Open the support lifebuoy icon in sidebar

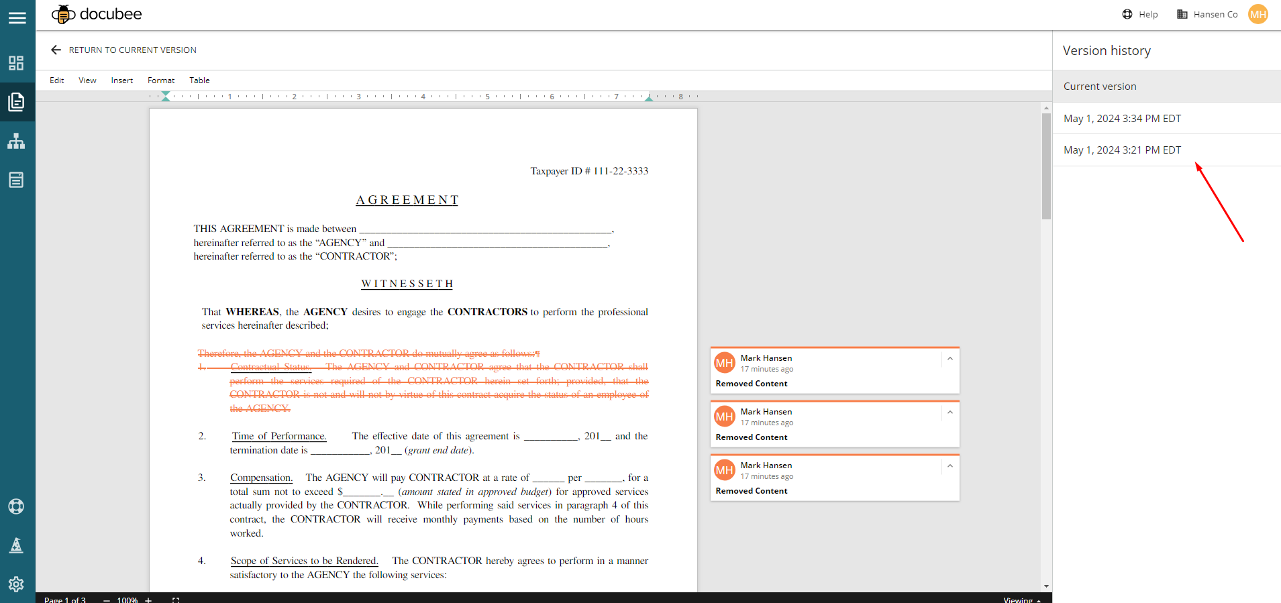pos(16,506)
